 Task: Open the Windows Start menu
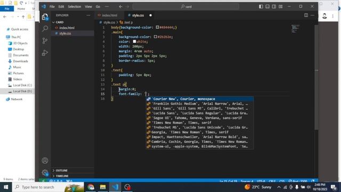[x=6, y=187]
